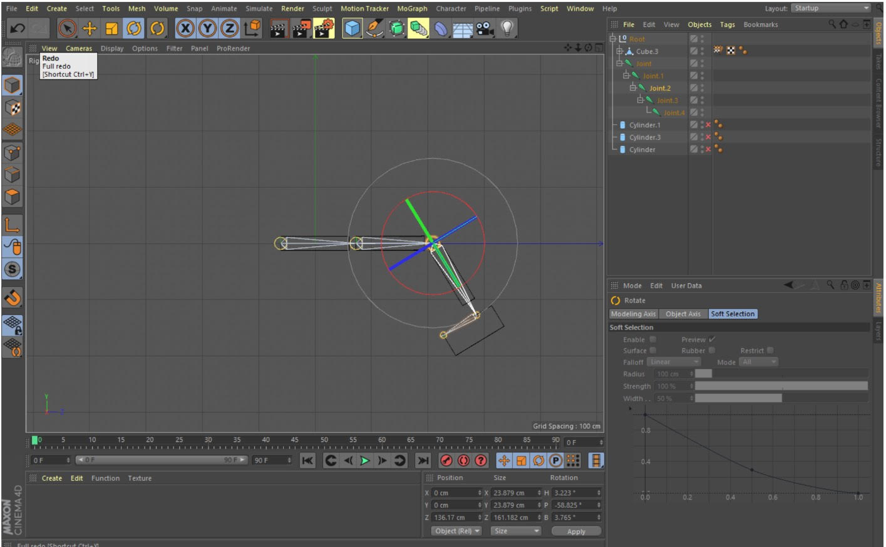The height and width of the screenshot is (547, 886).
Task: Click the Record Active Objects button
Action: (446, 461)
